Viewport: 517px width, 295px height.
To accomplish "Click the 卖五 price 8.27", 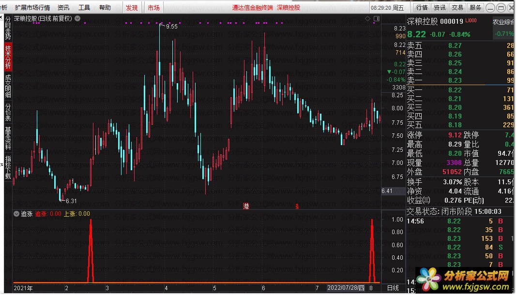I will (x=455, y=45).
